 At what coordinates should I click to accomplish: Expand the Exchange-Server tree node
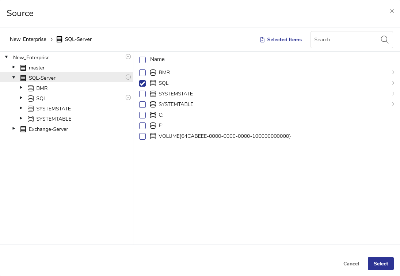pos(14,129)
